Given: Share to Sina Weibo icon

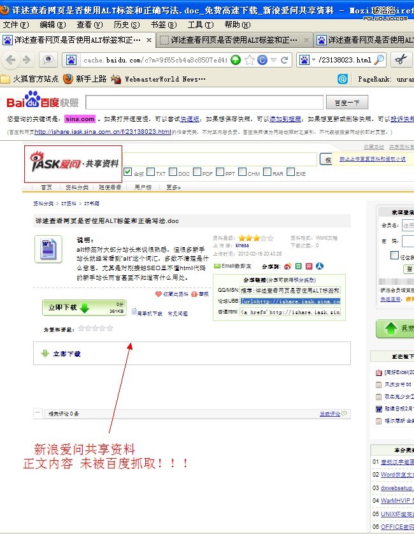Looking at the screenshot, I should coord(287,266).
